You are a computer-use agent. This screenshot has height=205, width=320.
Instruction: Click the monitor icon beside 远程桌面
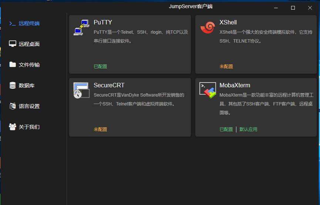13,44
